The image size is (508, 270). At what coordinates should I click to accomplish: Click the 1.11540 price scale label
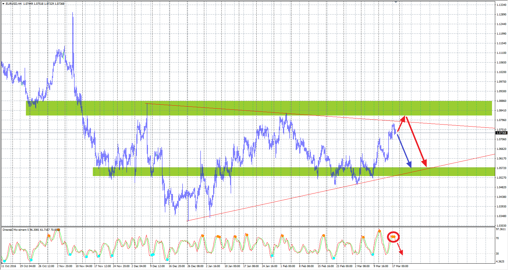pyautogui.click(x=502, y=43)
